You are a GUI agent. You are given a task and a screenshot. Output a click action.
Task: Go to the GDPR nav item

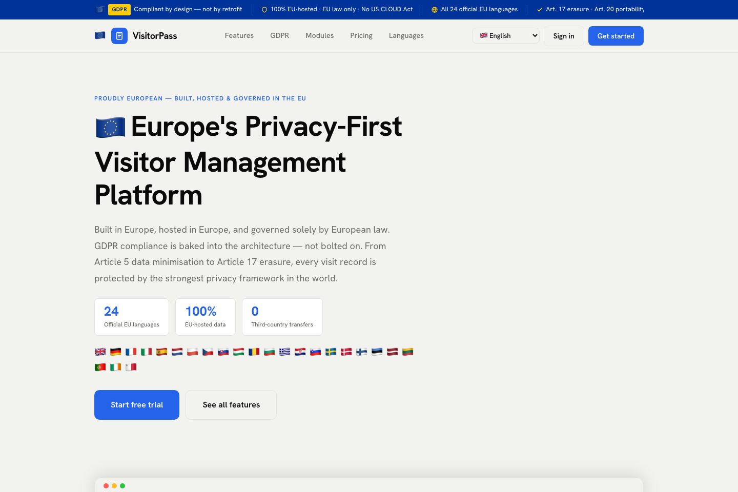280,35
